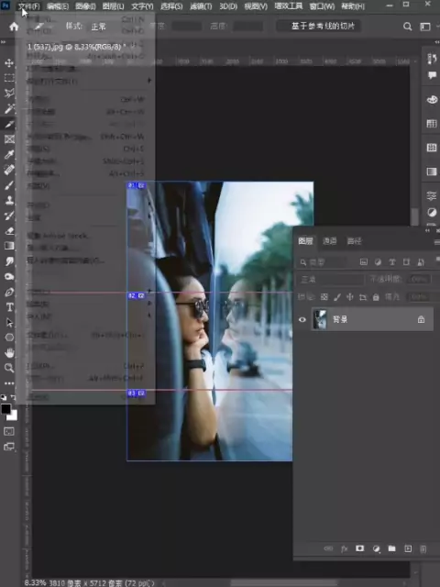Image resolution: width=440 pixels, height=587 pixels.
Task: Open the workspace switcher dropdown
Action: (425, 27)
